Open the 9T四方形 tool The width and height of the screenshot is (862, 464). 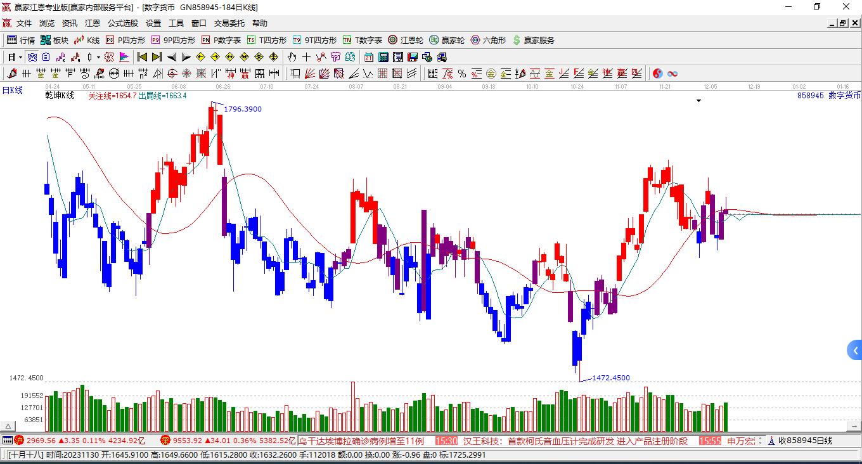pos(315,40)
